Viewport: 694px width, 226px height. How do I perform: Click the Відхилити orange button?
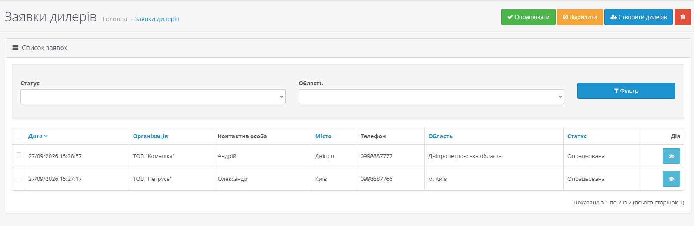[x=580, y=17]
